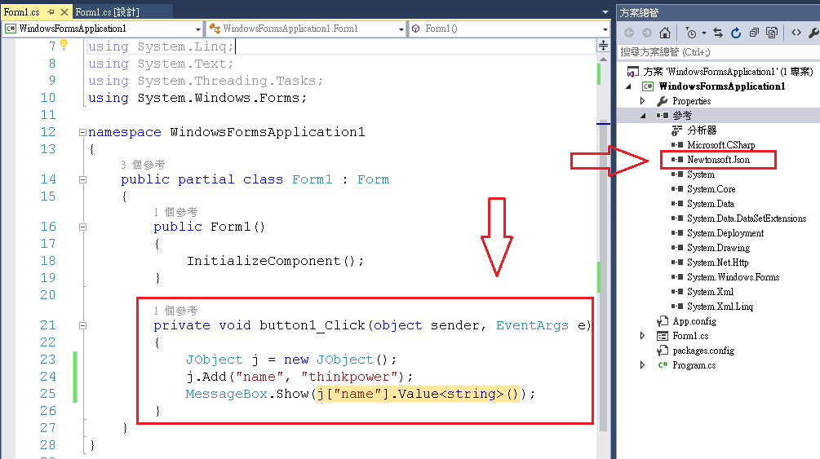Viewport: 820px width, 459px height.
Task: Click the Forward arrow in Solution Explorer toolbar
Action: click(x=647, y=33)
